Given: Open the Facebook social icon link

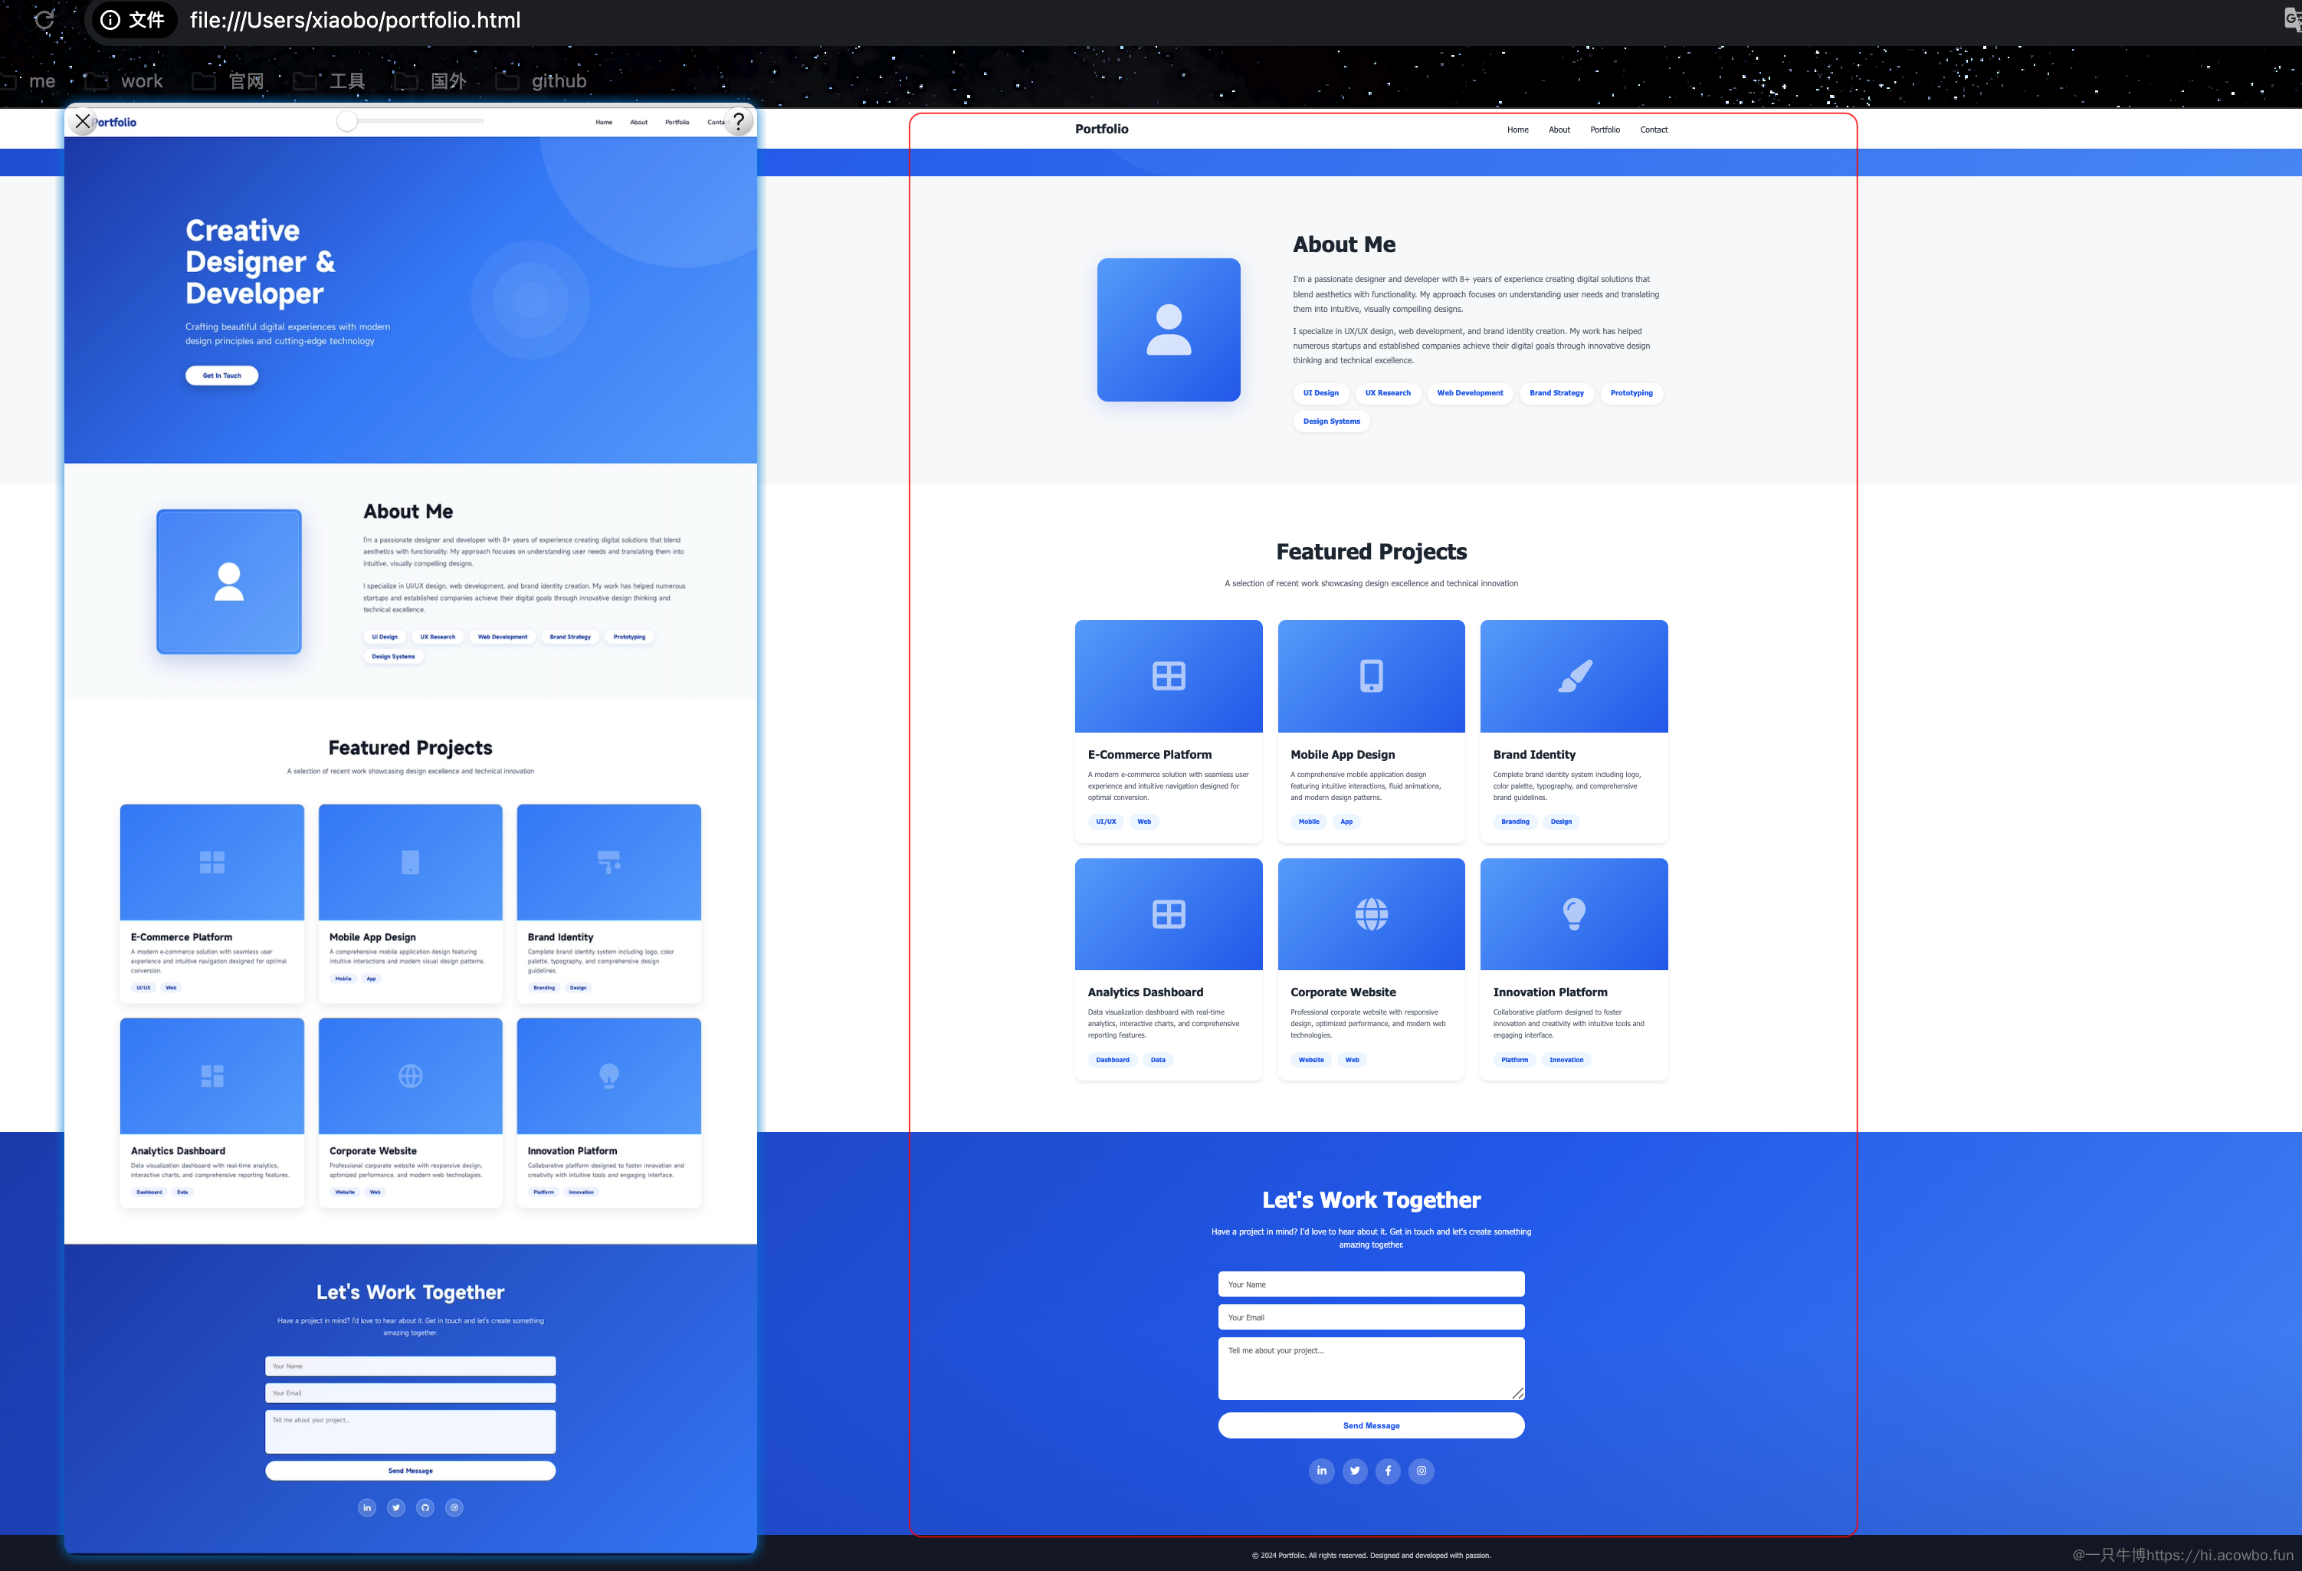Looking at the screenshot, I should (x=1388, y=1471).
